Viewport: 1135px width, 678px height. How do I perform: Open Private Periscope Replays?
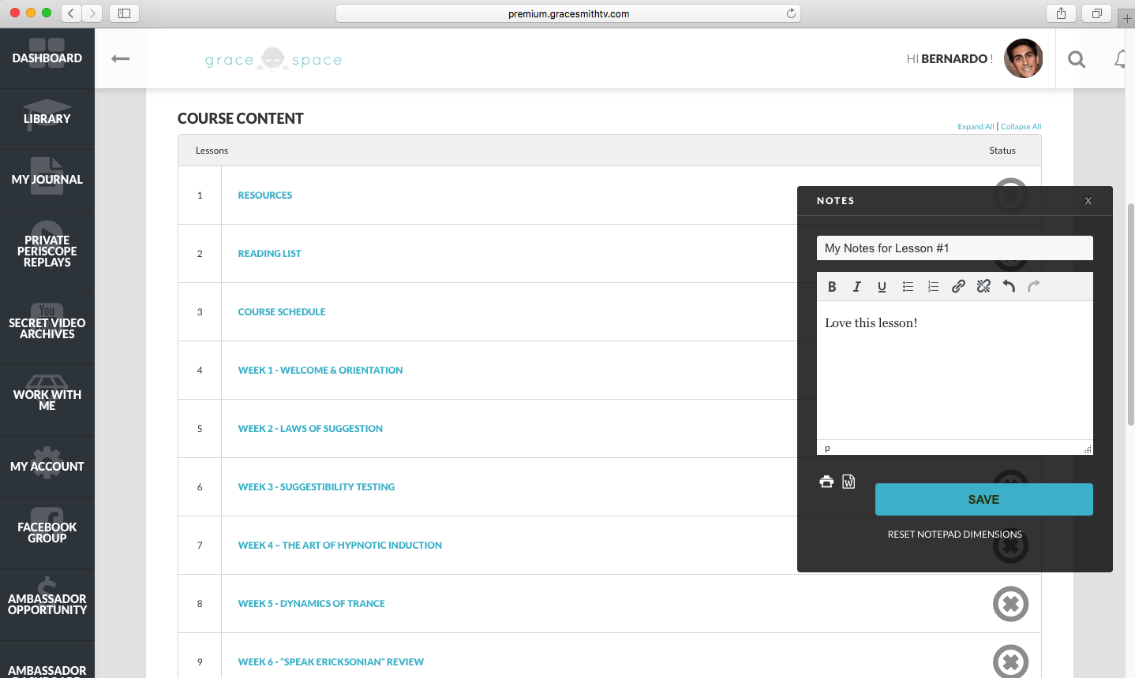tap(47, 251)
